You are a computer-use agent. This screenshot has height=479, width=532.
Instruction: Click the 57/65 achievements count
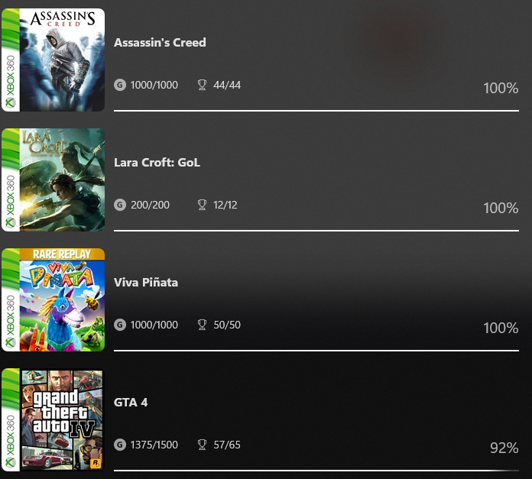coord(227,445)
